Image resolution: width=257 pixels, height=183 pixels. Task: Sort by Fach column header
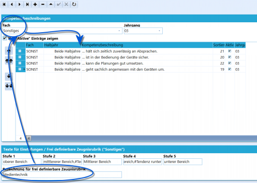34,45
